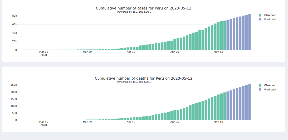The height and width of the screenshot is (140, 288).
Task: Click 'Powered by ISG and SDSC' under the deaths title
Action: [x=134, y=82]
